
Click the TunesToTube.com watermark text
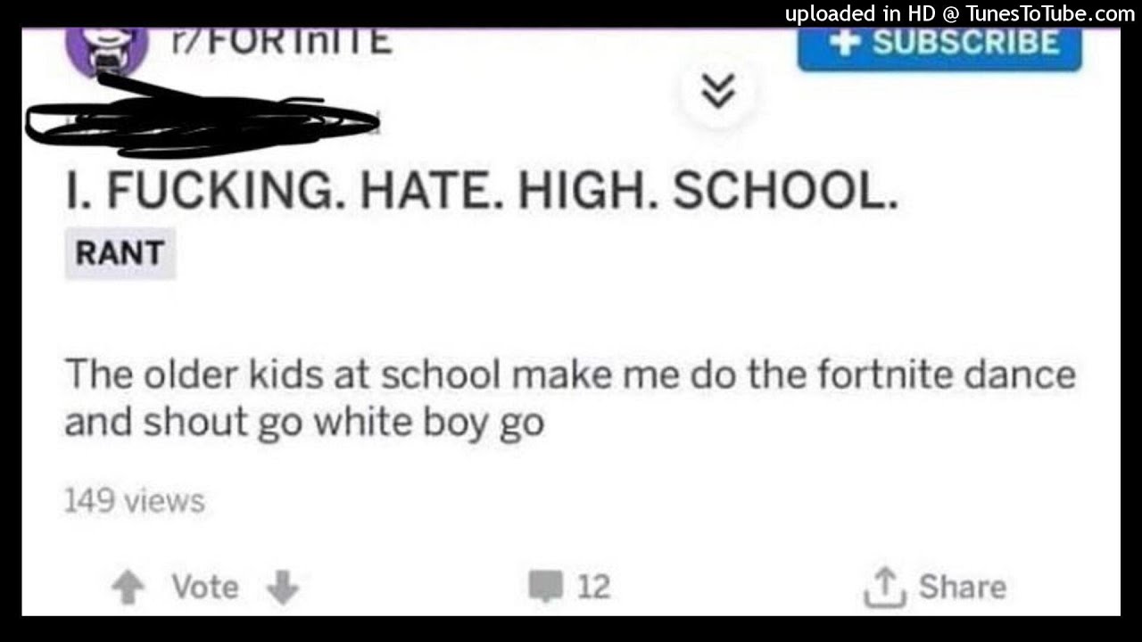1049,13
